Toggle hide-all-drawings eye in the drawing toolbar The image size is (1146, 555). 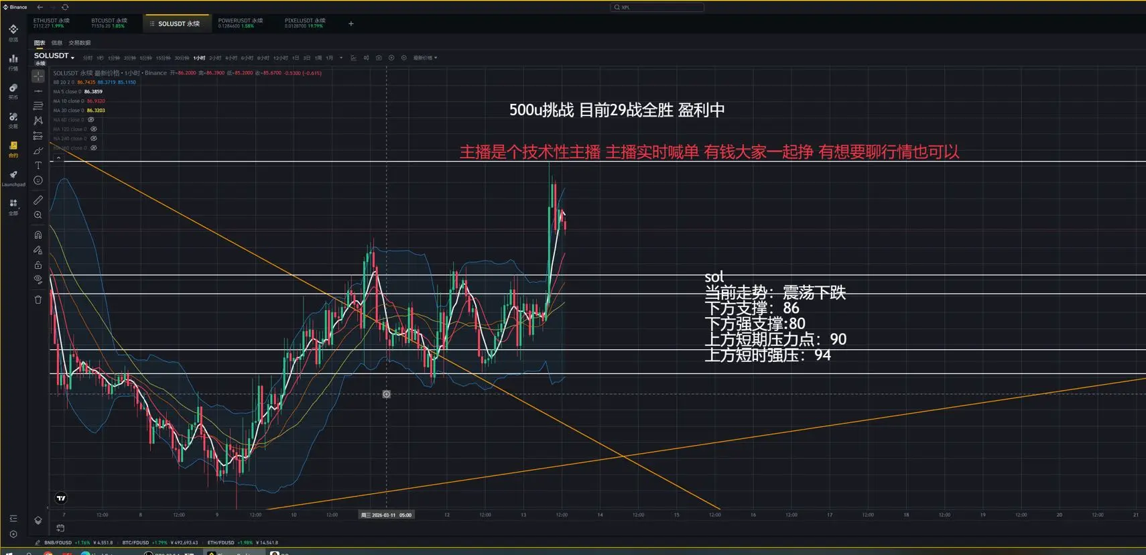click(38, 280)
